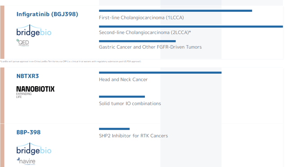This screenshot has width=288, height=167.
Task: Select First-line Cholangiocarcinoma (1LCCA) label
Action: pos(141,18)
